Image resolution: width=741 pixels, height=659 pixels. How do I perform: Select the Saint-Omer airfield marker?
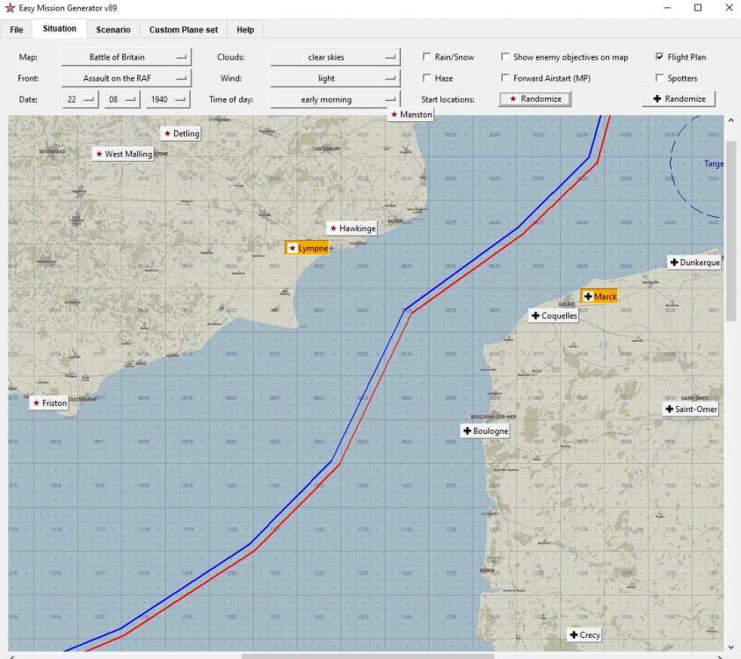click(x=691, y=409)
